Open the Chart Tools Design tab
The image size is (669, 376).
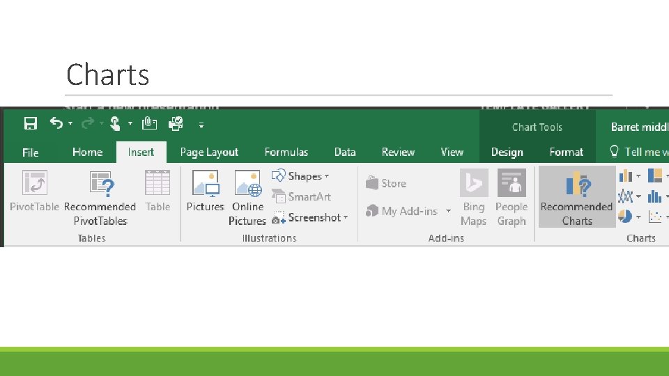(507, 152)
